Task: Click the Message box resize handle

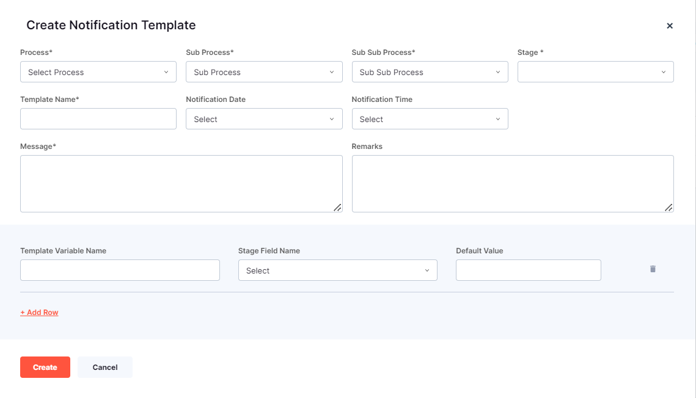Action: pyautogui.click(x=338, y=209)
